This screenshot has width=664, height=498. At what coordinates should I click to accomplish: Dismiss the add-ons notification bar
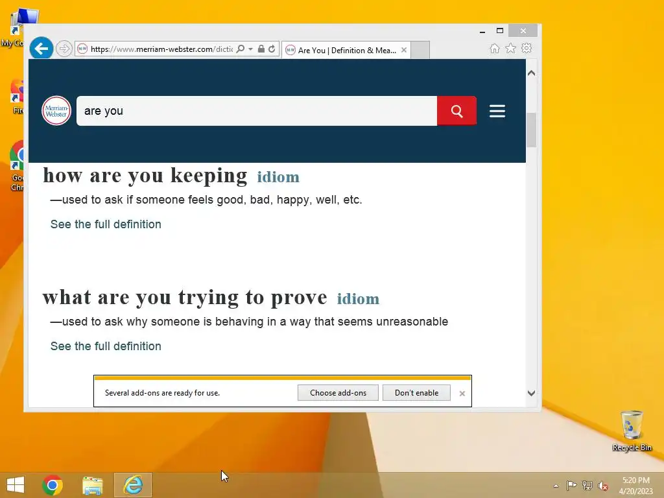(462, 394)
